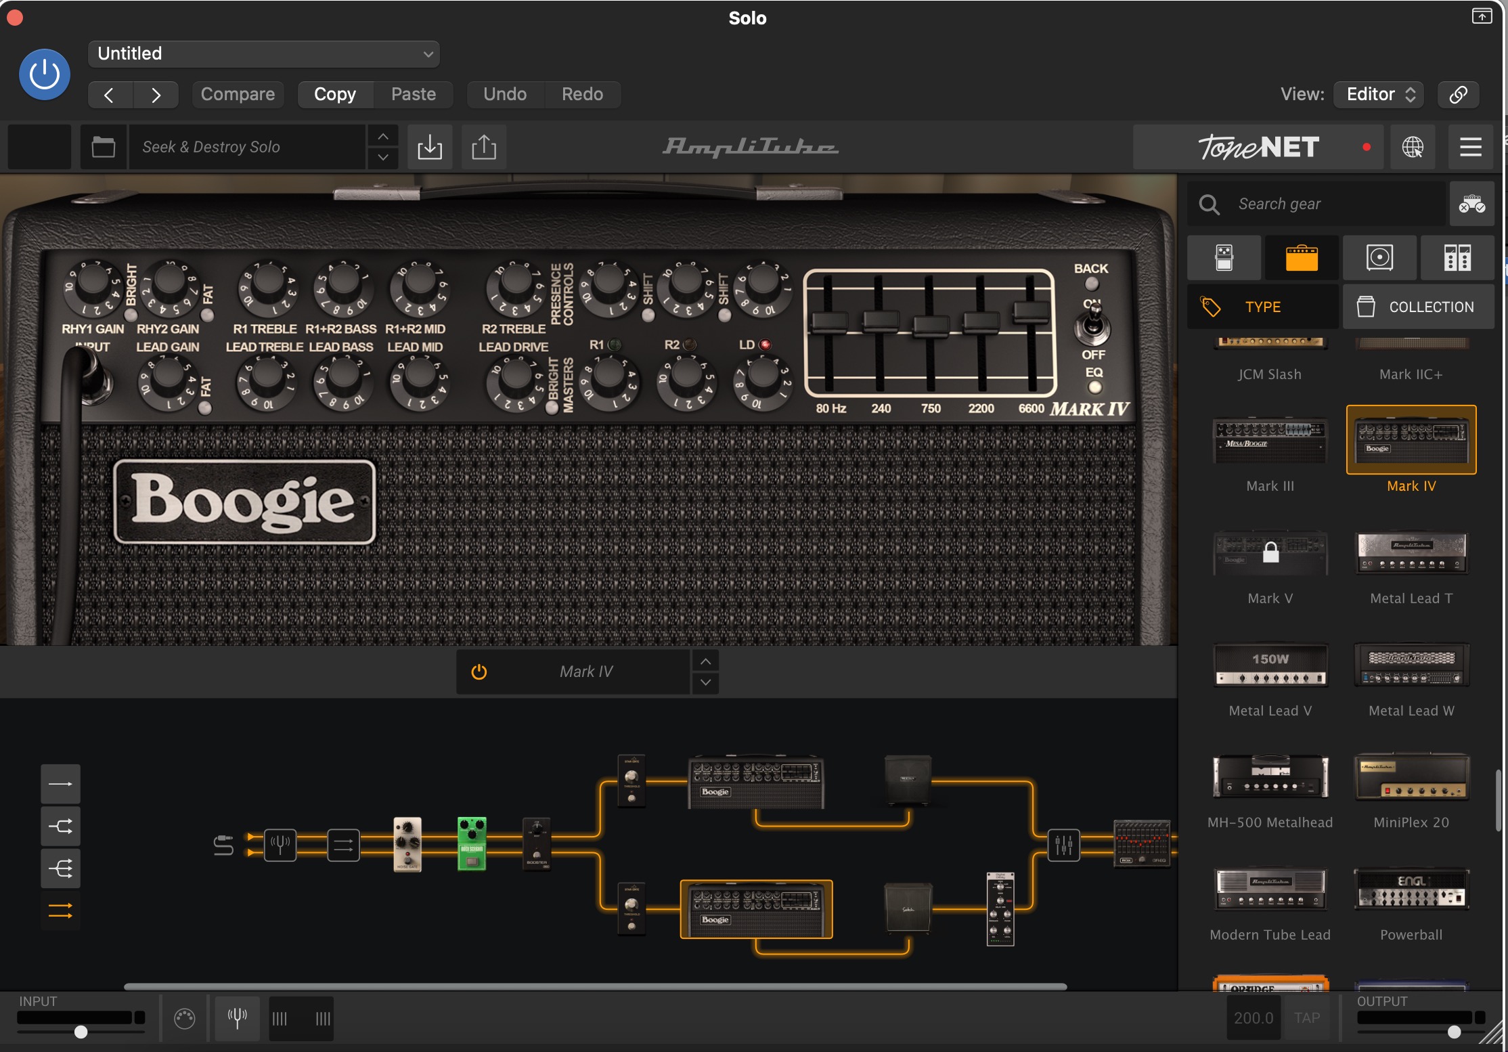
Task: Click the Paste button
Action: [x=414, y=95]
